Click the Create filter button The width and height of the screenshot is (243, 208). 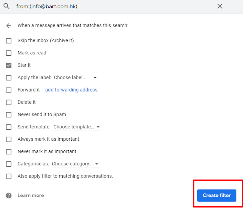click(x=217, y=196)
